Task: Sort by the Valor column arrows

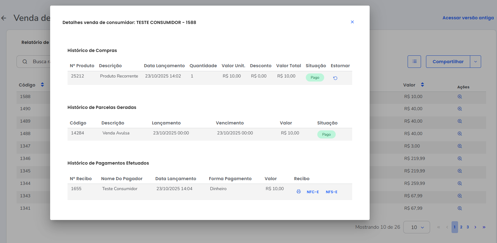Action: tap(422, 85)
